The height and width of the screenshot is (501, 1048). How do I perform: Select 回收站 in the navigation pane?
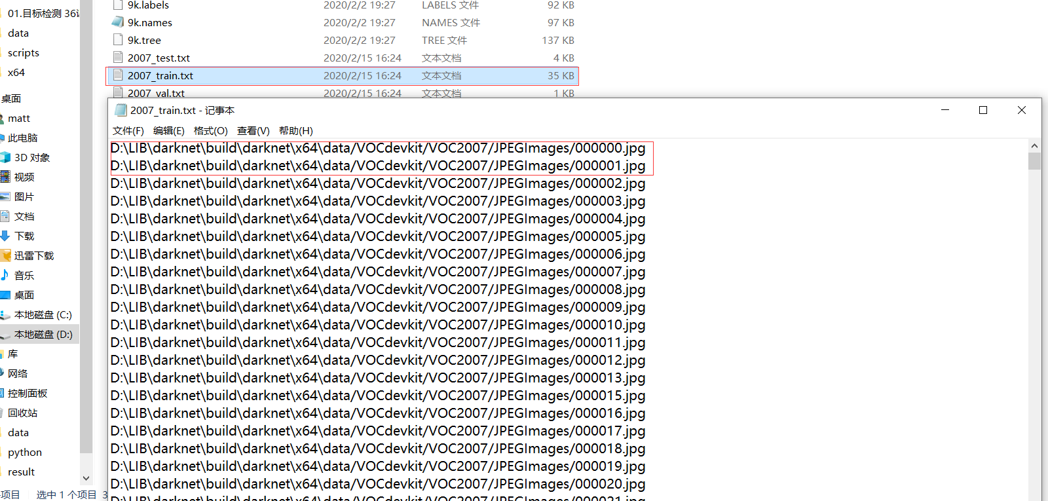[x=23, y=413]
